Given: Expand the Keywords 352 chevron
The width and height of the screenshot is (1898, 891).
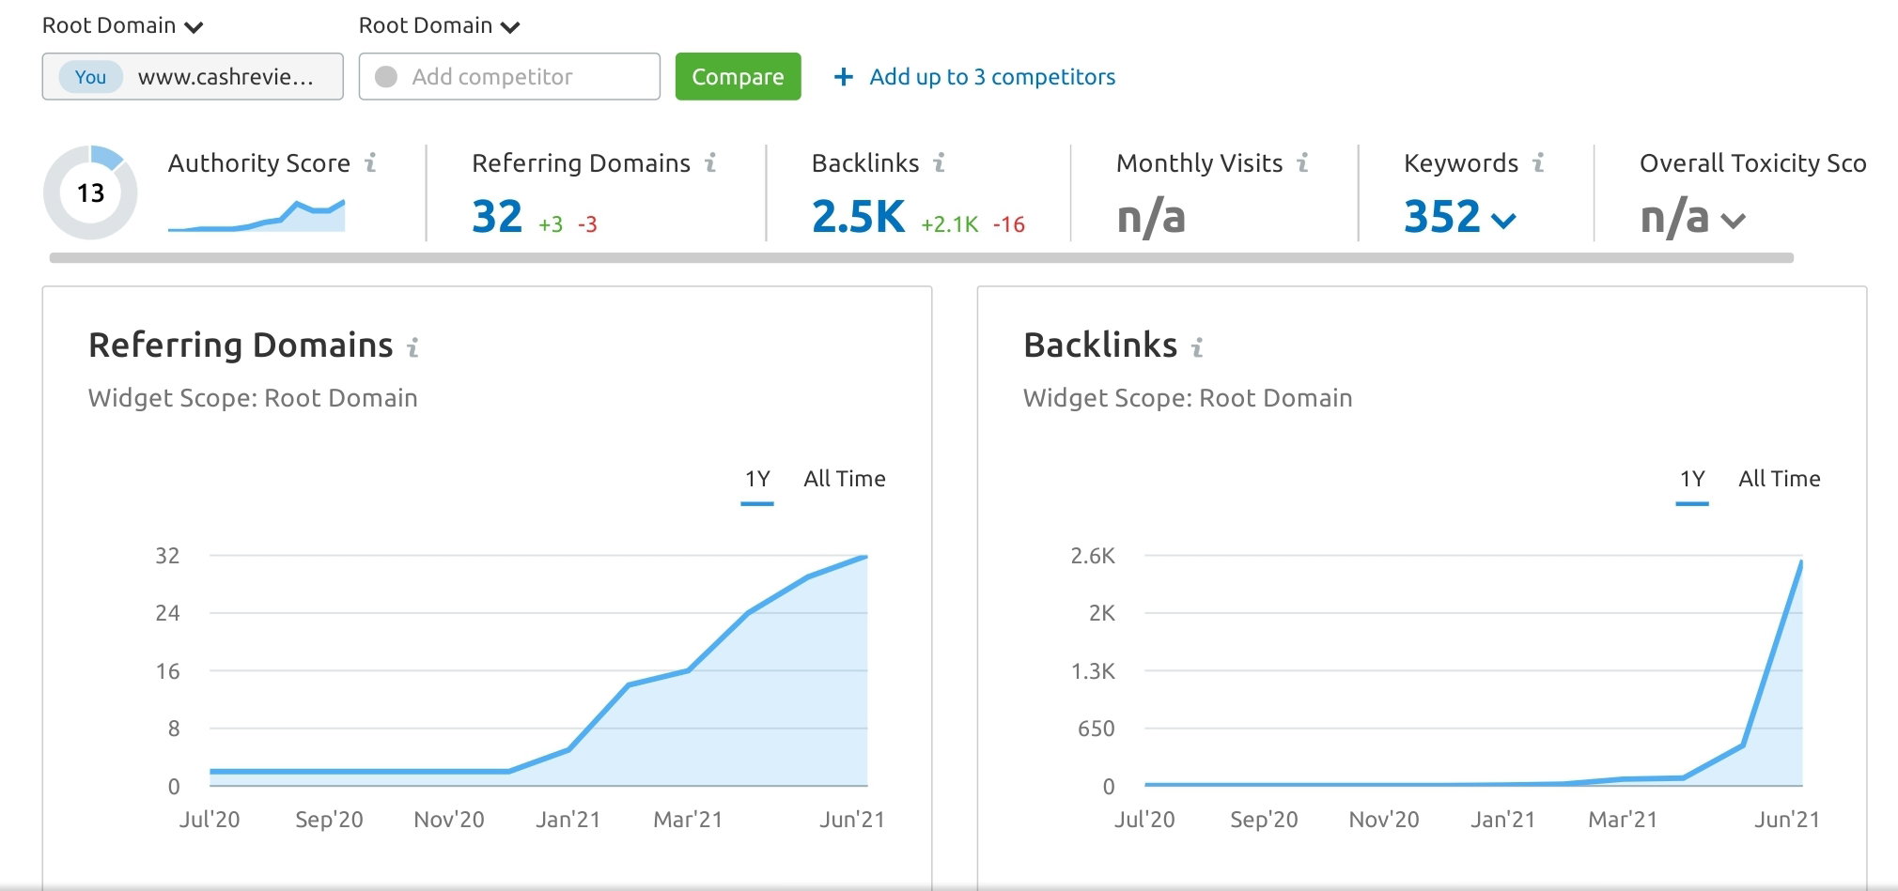Looking at the screenshot, I should 1504,222.
